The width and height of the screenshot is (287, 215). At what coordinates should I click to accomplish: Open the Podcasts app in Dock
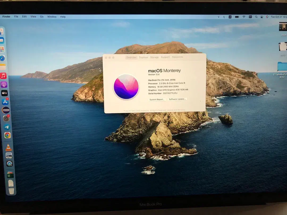[x=4, y=84]
